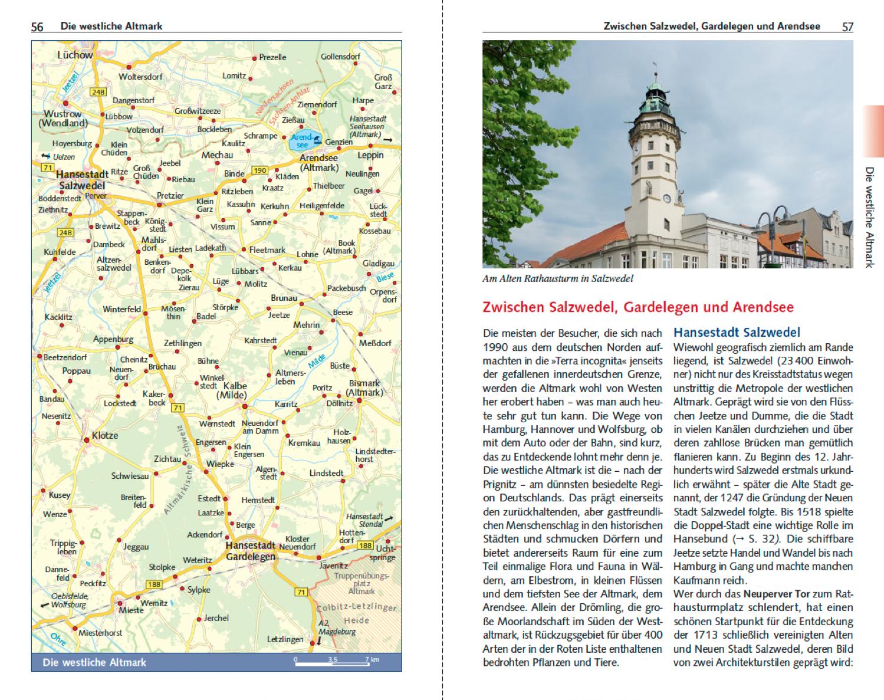Image resolution: width=884 pixels, height=700 pixels.
Task: Click the 188 road shield near Peckfitz
Action: click(x=155, y=584)
